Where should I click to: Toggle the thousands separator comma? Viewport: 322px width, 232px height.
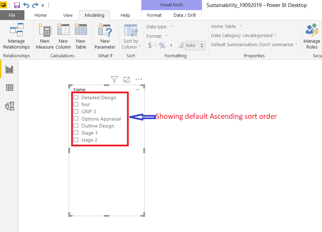tap(171, 45)
